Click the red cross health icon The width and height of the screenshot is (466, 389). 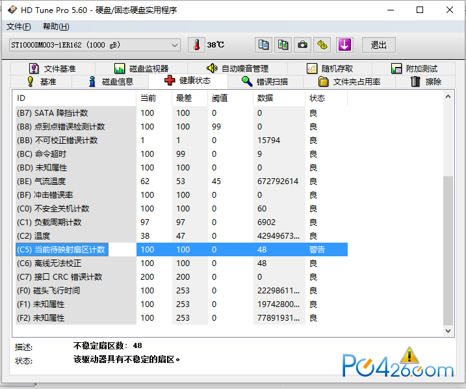pyautogui.click(x=170, y=80)
